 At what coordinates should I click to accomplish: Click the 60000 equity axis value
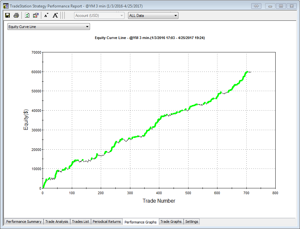coord(36,72)
